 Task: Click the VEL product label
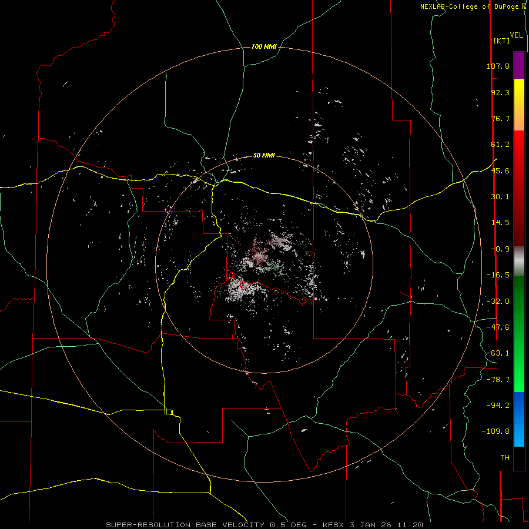[x=516, y=35]
